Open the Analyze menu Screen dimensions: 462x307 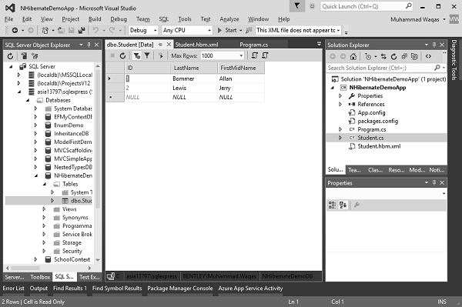point(229,19)
